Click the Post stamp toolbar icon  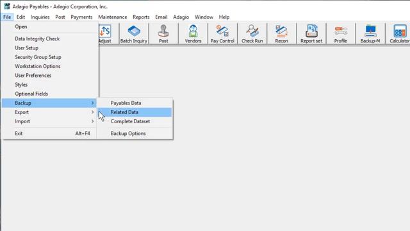(x=163, y=34)
